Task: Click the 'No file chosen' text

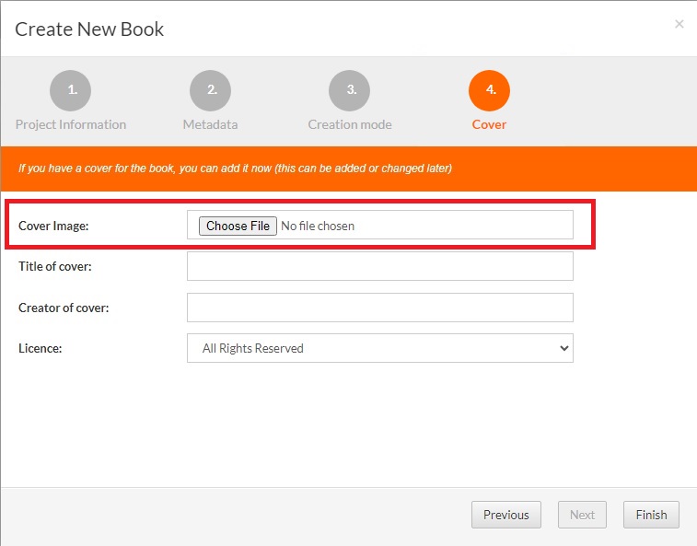Action: pos(318,226)
